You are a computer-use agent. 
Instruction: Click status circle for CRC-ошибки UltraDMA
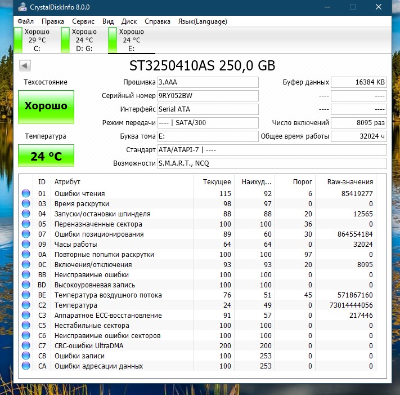(x=26, y=345)
